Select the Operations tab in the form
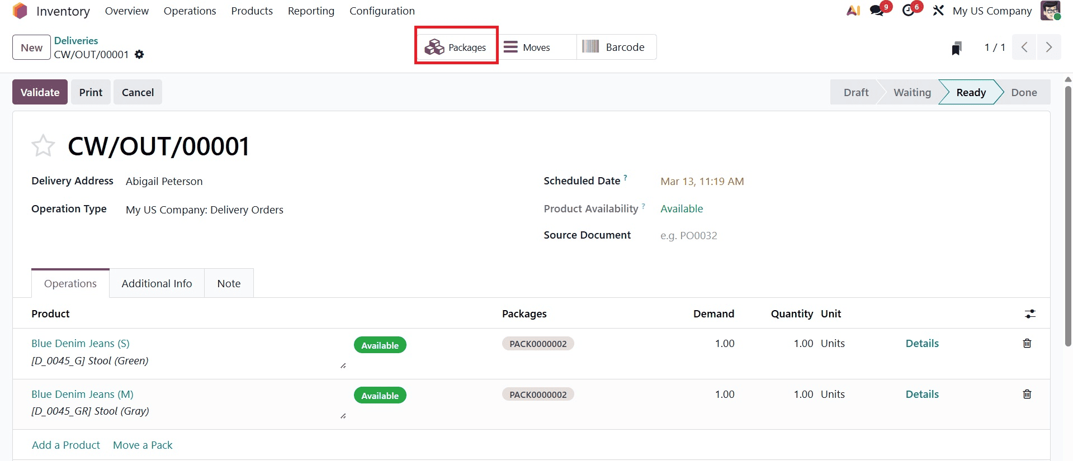Image resolution: width=1073 pixels, height=461 pixels. 70,283
